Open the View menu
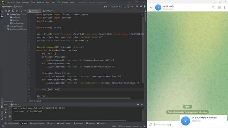Image resolution: width=228 pixels, height=128 pixels. 18,2
